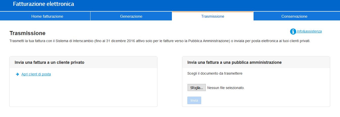The width and height of the screenshot is (340, 117).
Task: Open the Info&assistenza link
Action: coord(309,32)
